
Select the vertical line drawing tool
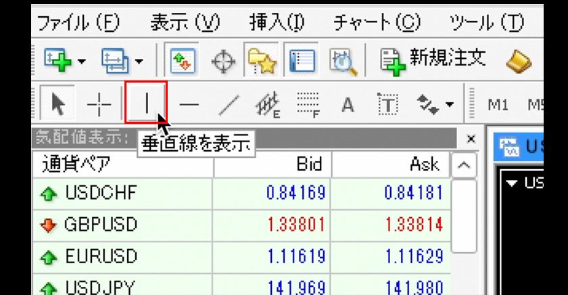pyautogui.click(x=146, y=104)
